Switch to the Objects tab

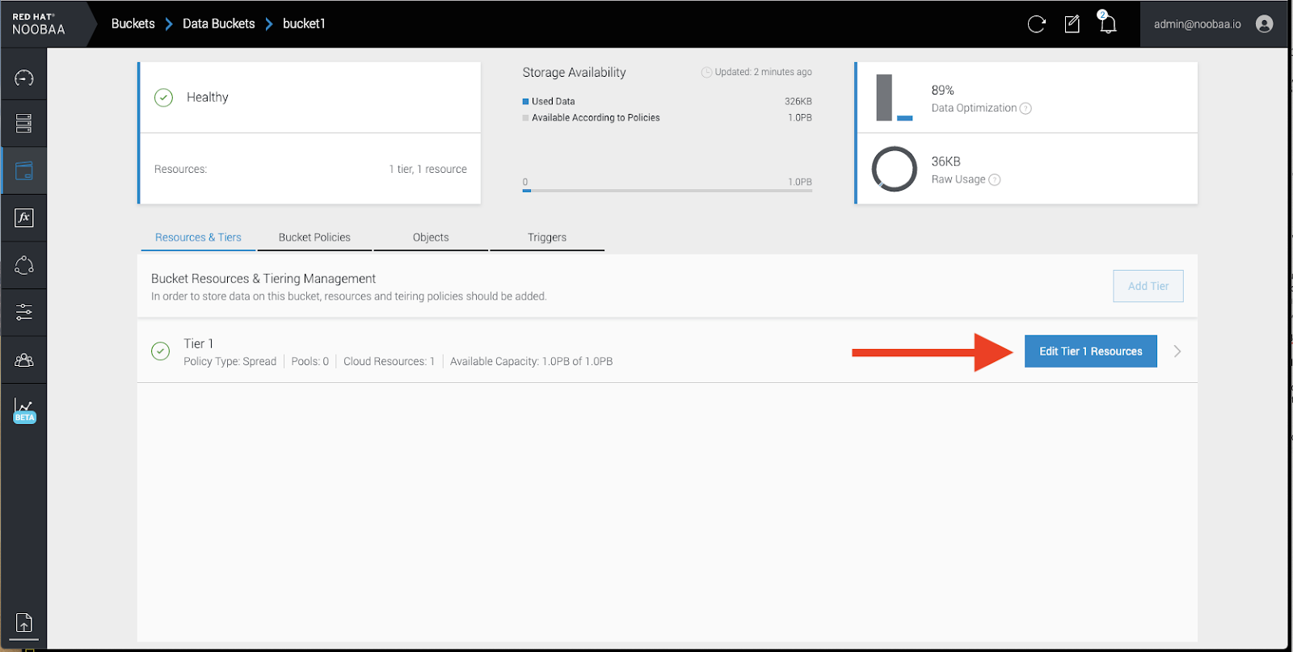click(x=431, y=238)
